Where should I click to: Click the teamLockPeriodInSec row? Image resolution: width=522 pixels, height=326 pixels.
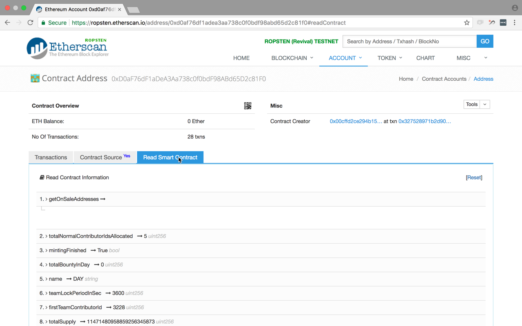[261, 293]
